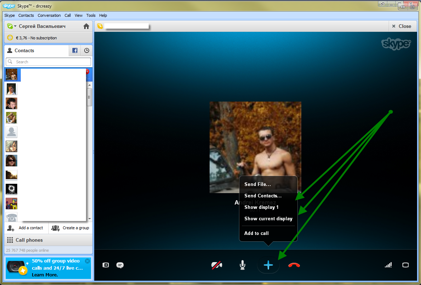
Task: Open the Skype menu
Action: click(x=10, y=15)
